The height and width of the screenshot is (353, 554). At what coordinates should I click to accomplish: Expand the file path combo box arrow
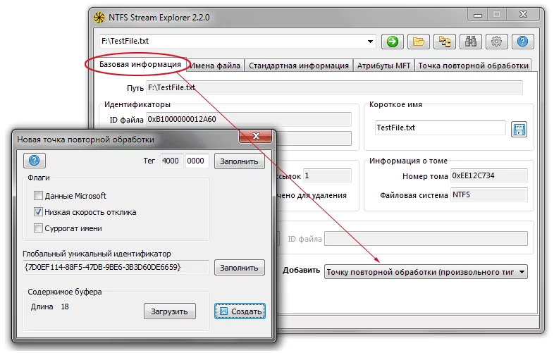[370, 42]
